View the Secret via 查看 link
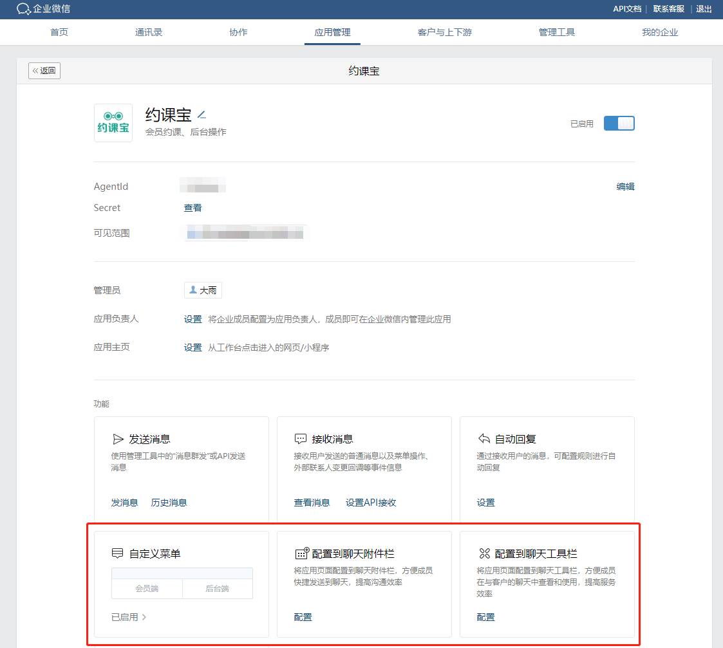 point(192,208)
